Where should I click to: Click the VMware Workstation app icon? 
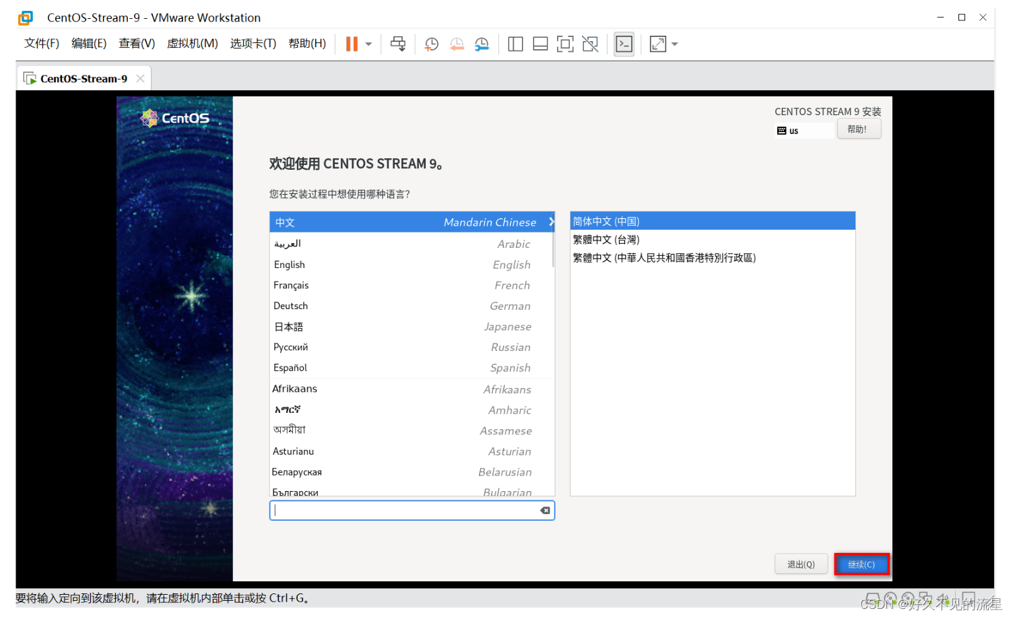(26, 18)
